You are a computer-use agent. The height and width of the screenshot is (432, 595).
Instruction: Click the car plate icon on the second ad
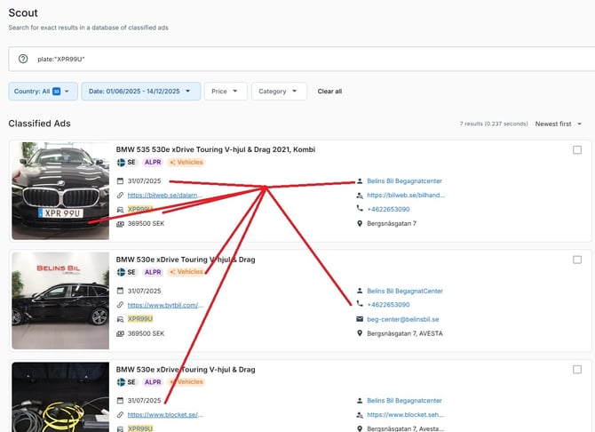[x=120, y=319]
